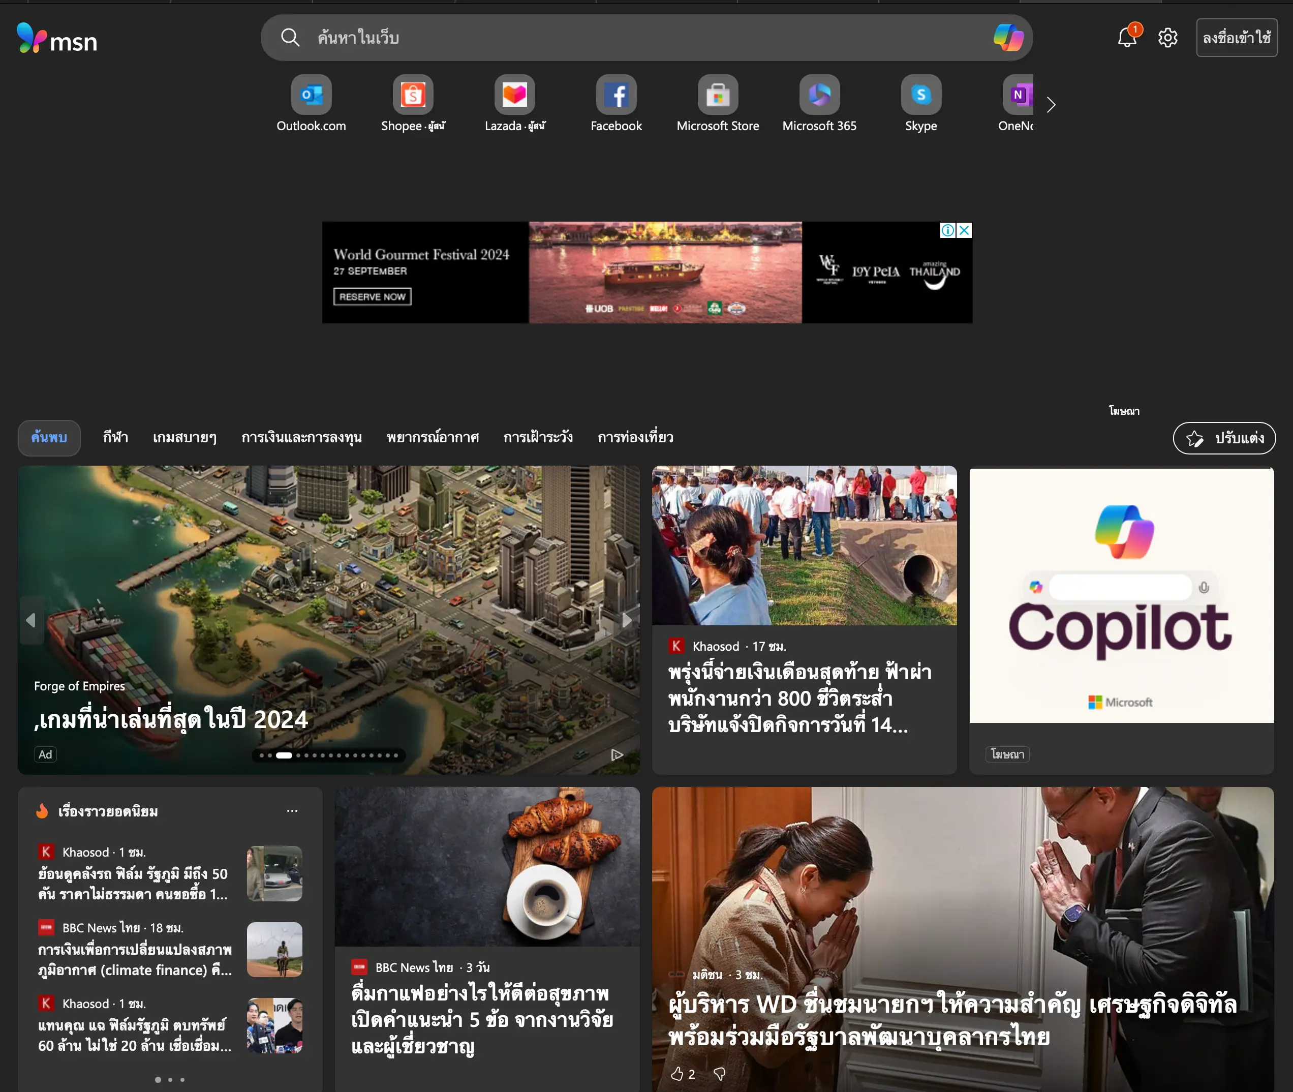The height and width of the screenshot is (1092, 1293).
Task: Click the web search input field
Action: pos(619,38)
